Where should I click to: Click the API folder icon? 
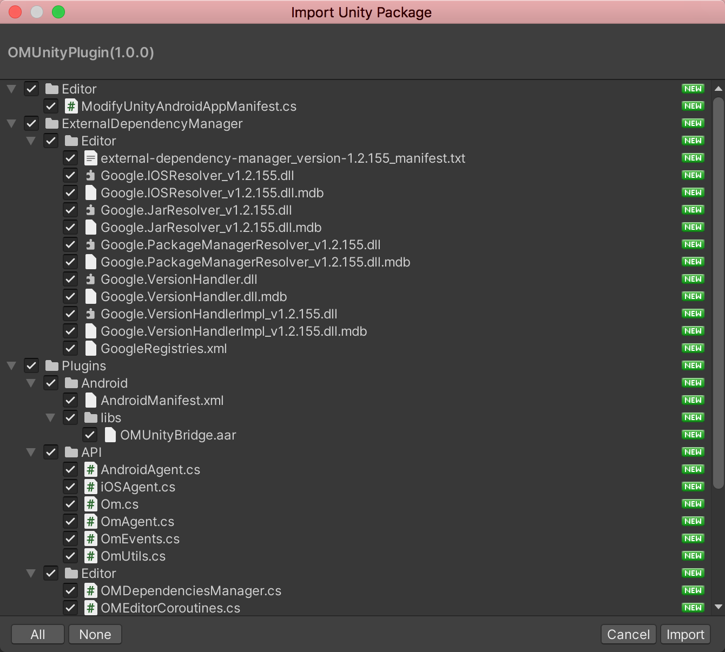coord(71,453)
